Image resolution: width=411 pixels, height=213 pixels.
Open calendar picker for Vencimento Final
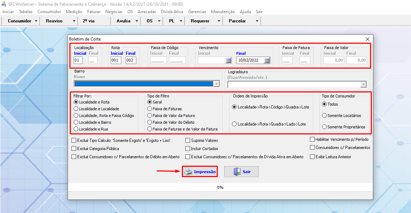tap(267, 60)
